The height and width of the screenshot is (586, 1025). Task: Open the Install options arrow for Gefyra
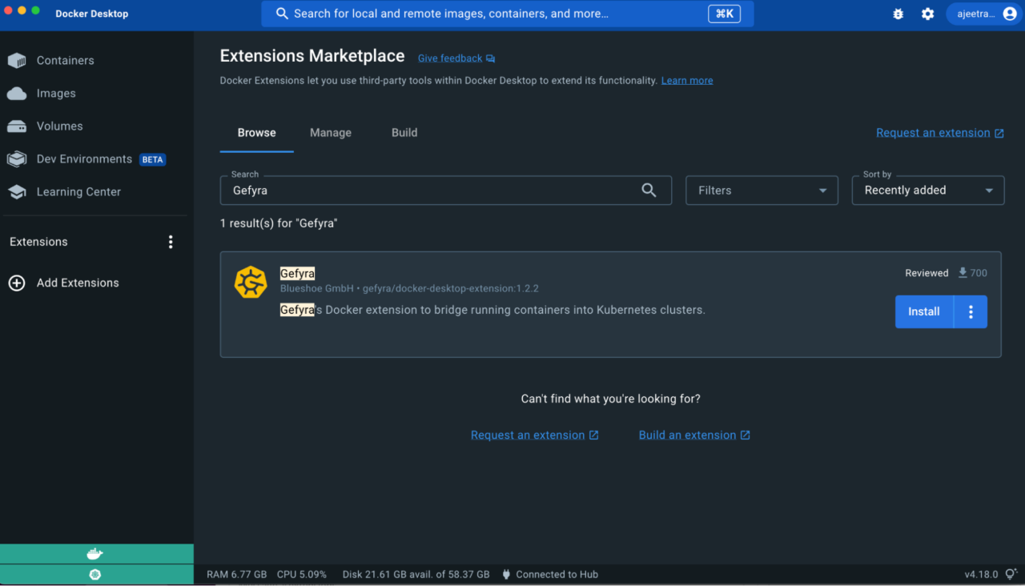coord(970,311)
